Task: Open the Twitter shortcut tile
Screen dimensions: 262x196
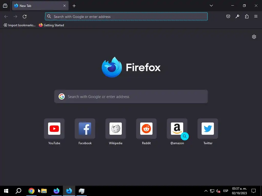Action: [208, 129]
